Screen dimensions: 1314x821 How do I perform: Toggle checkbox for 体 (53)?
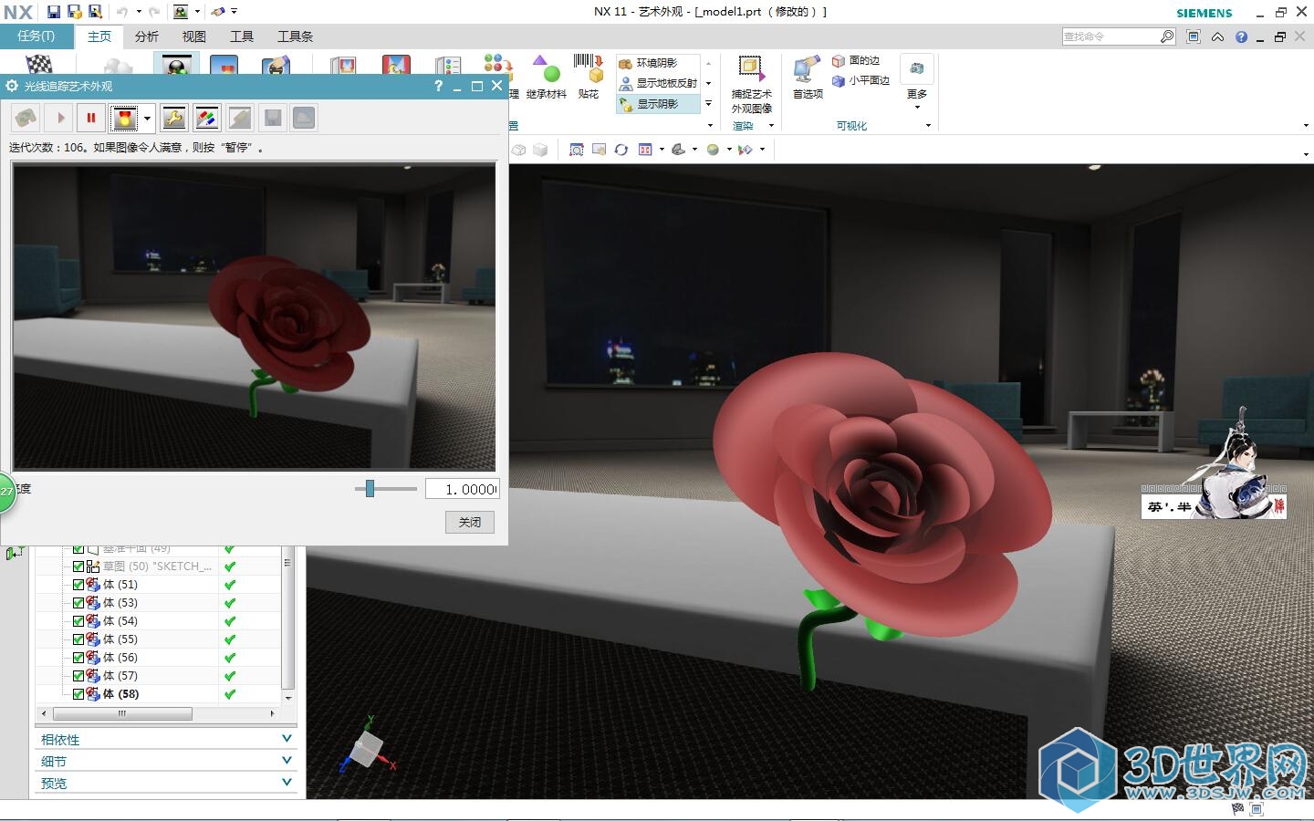point(78,603)
